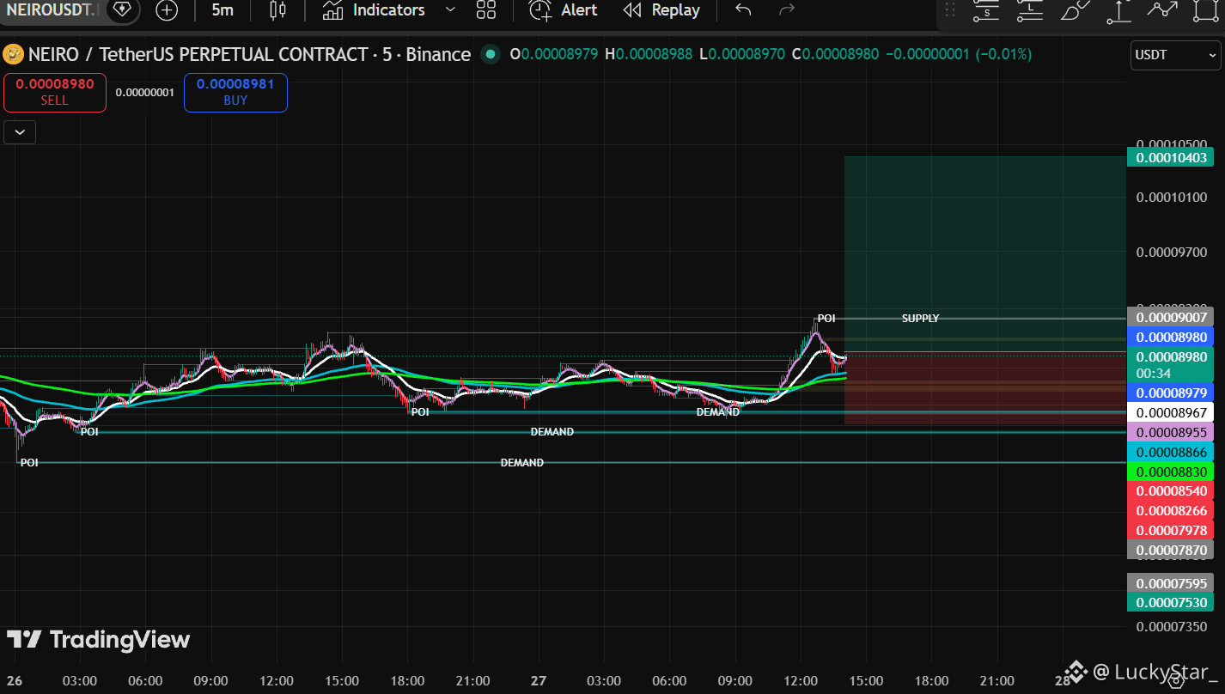
Task: Select the Rectangle drawing tool
Action: [x=1206, y=10]
